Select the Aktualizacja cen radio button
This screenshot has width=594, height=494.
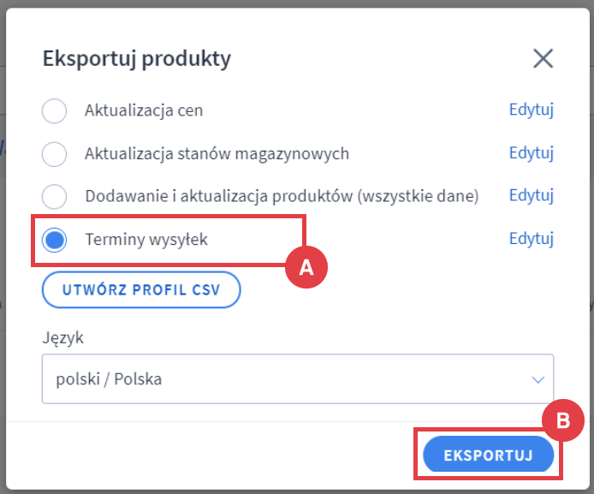click(55, 110)
